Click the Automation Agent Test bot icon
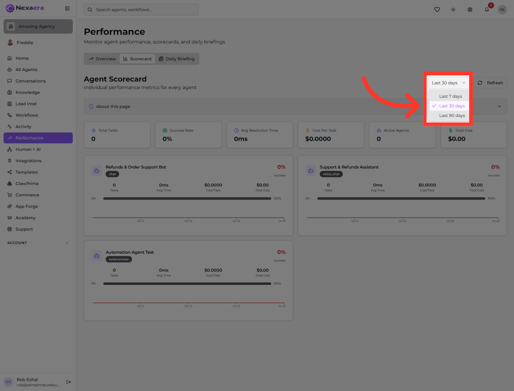The width and height of the screenshot is (514, 391). click(x=97, y=256)
